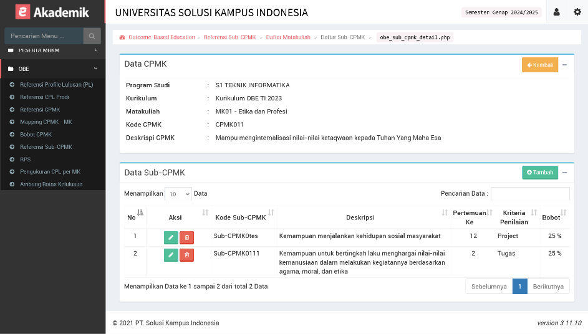Viewport: 588px width, 334px height.
Task: Click the user profile icon in header
Action: (x=556, y=12)
